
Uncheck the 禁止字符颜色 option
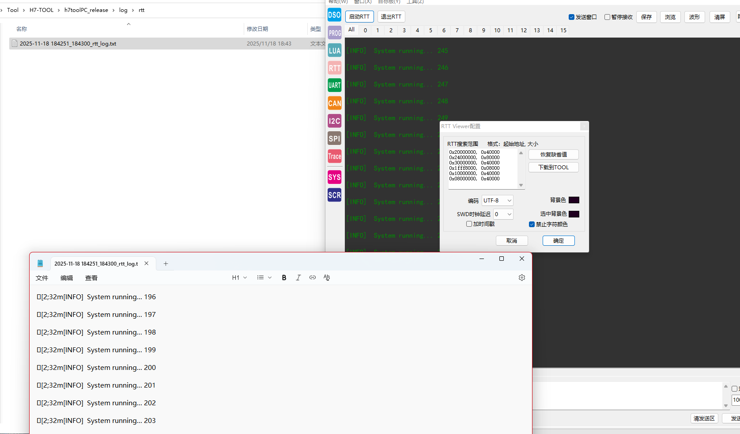click(x=532, y=224)
